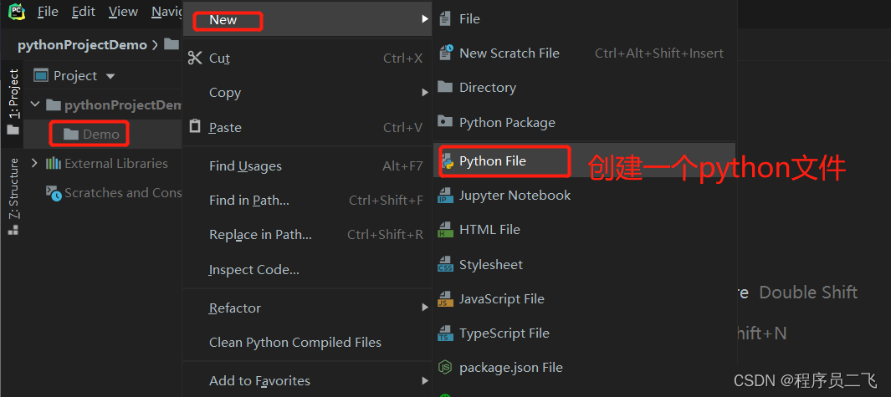891x397 pixels.
Task: Open the Refactor submenu
Action: pyautogui.click(x=307, y=308)
